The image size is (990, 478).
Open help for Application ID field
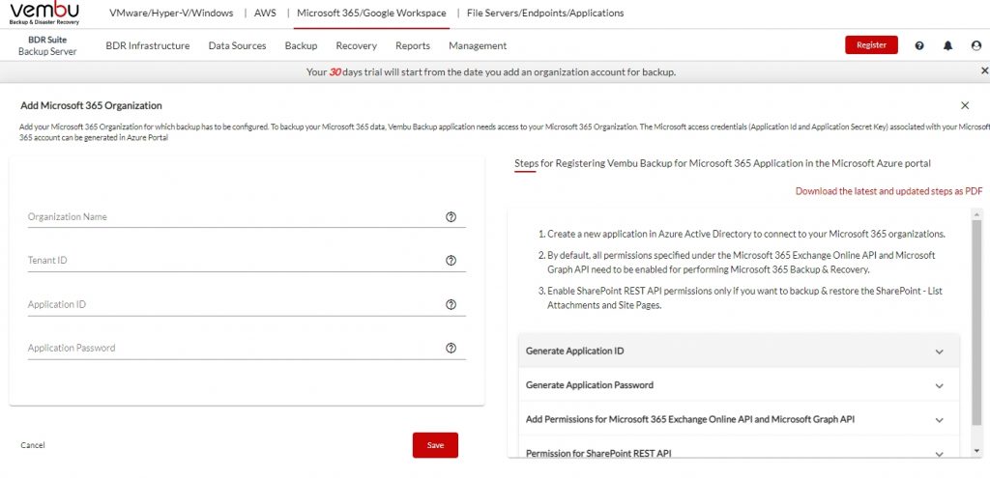pyautogui.click(x=451, y=304)
